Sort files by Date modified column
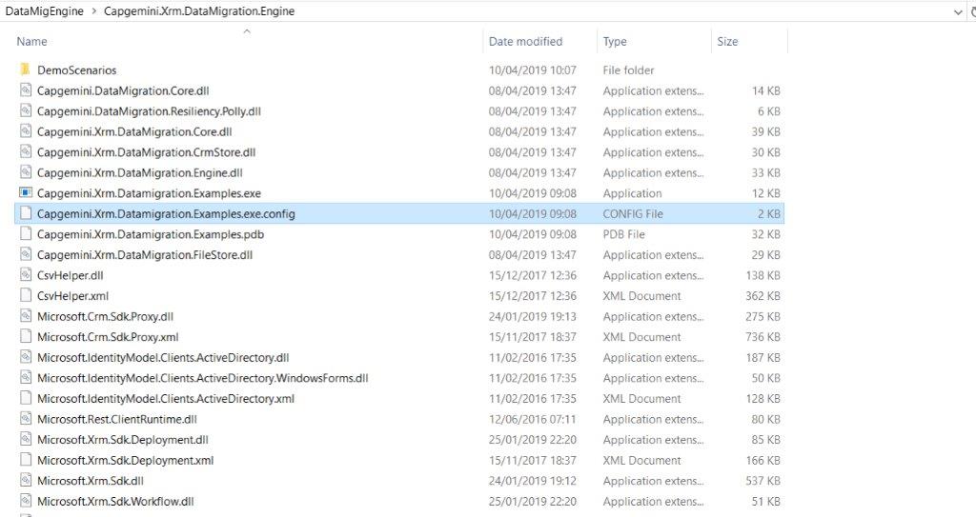The height and width of the screenshot is (517, 976). pyautogui.click(x=525, y=42)
